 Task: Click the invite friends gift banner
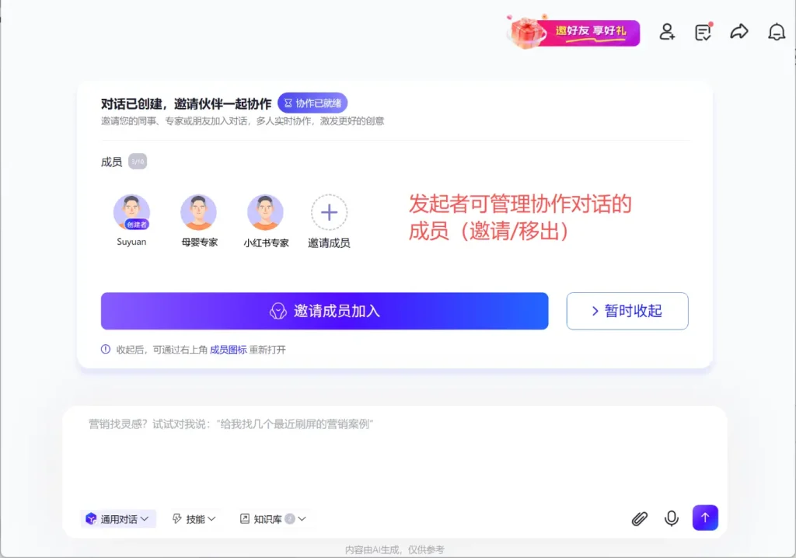click(574, 33)
